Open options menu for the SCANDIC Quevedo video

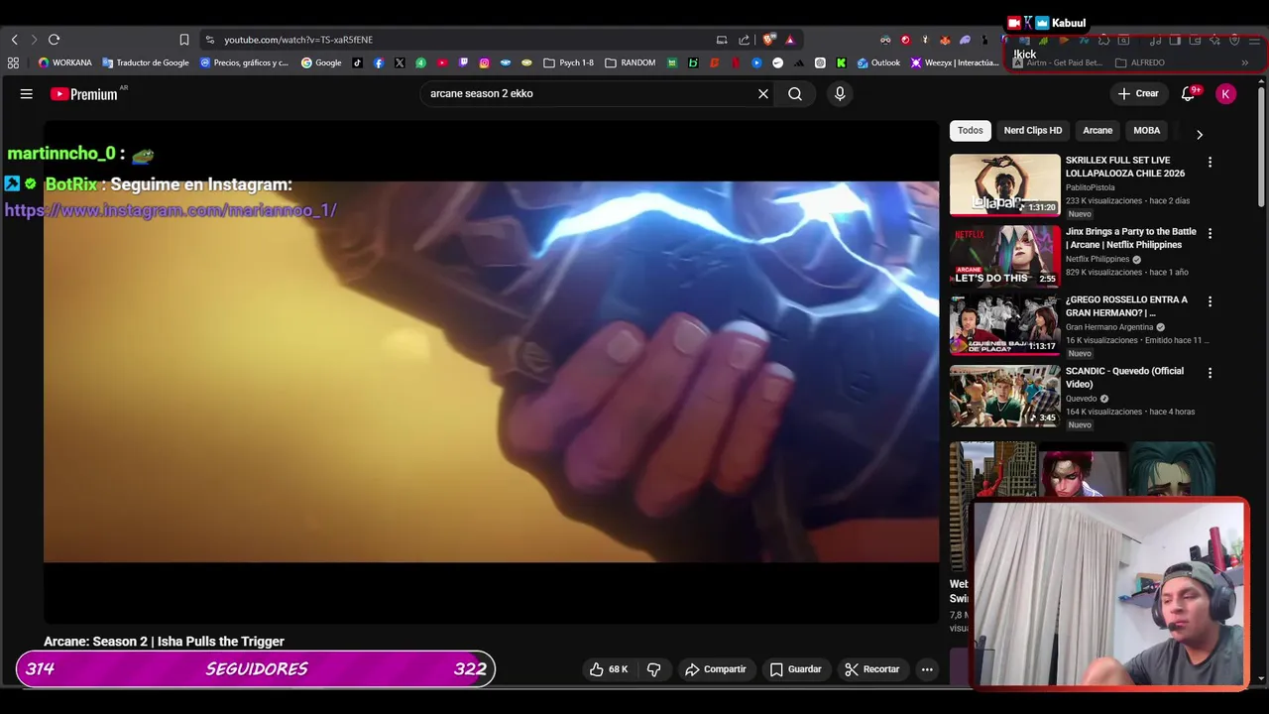pyautogui.click(x=1210, y=373)
